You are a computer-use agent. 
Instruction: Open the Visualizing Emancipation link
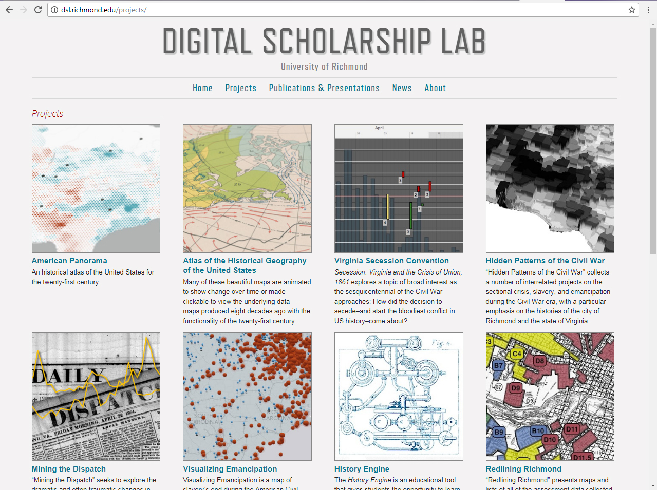click(230, 469)
